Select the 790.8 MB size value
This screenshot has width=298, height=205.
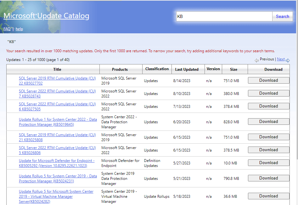click(231, 178)
